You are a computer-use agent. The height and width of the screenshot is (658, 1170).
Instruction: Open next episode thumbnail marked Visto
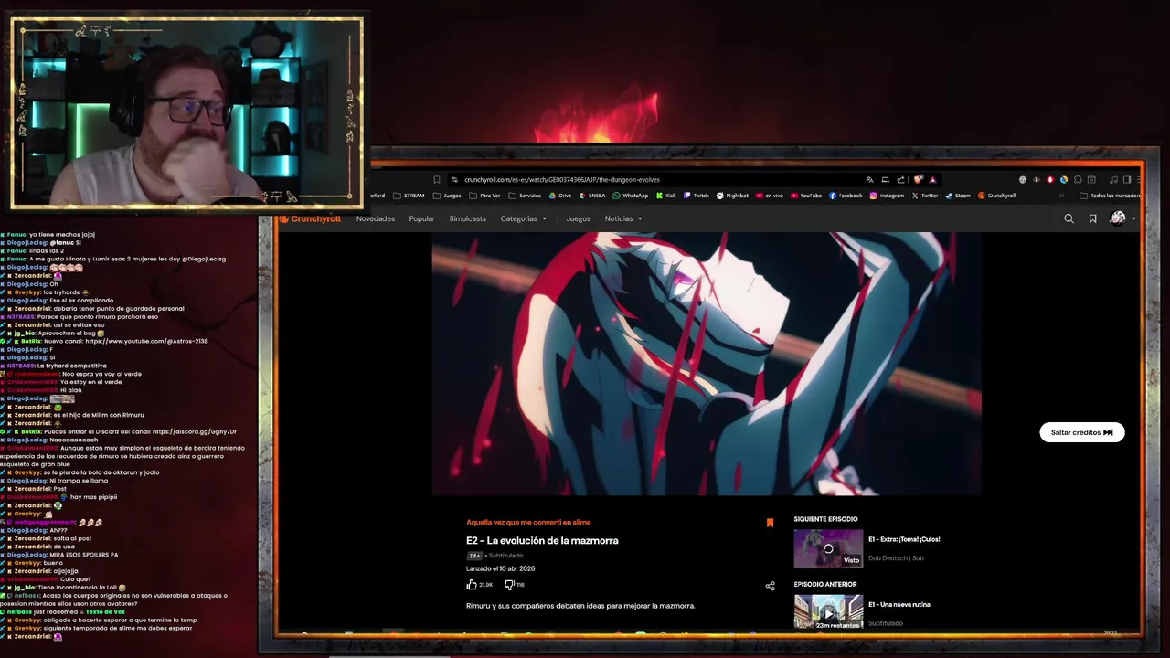click(x=828, y=548)
